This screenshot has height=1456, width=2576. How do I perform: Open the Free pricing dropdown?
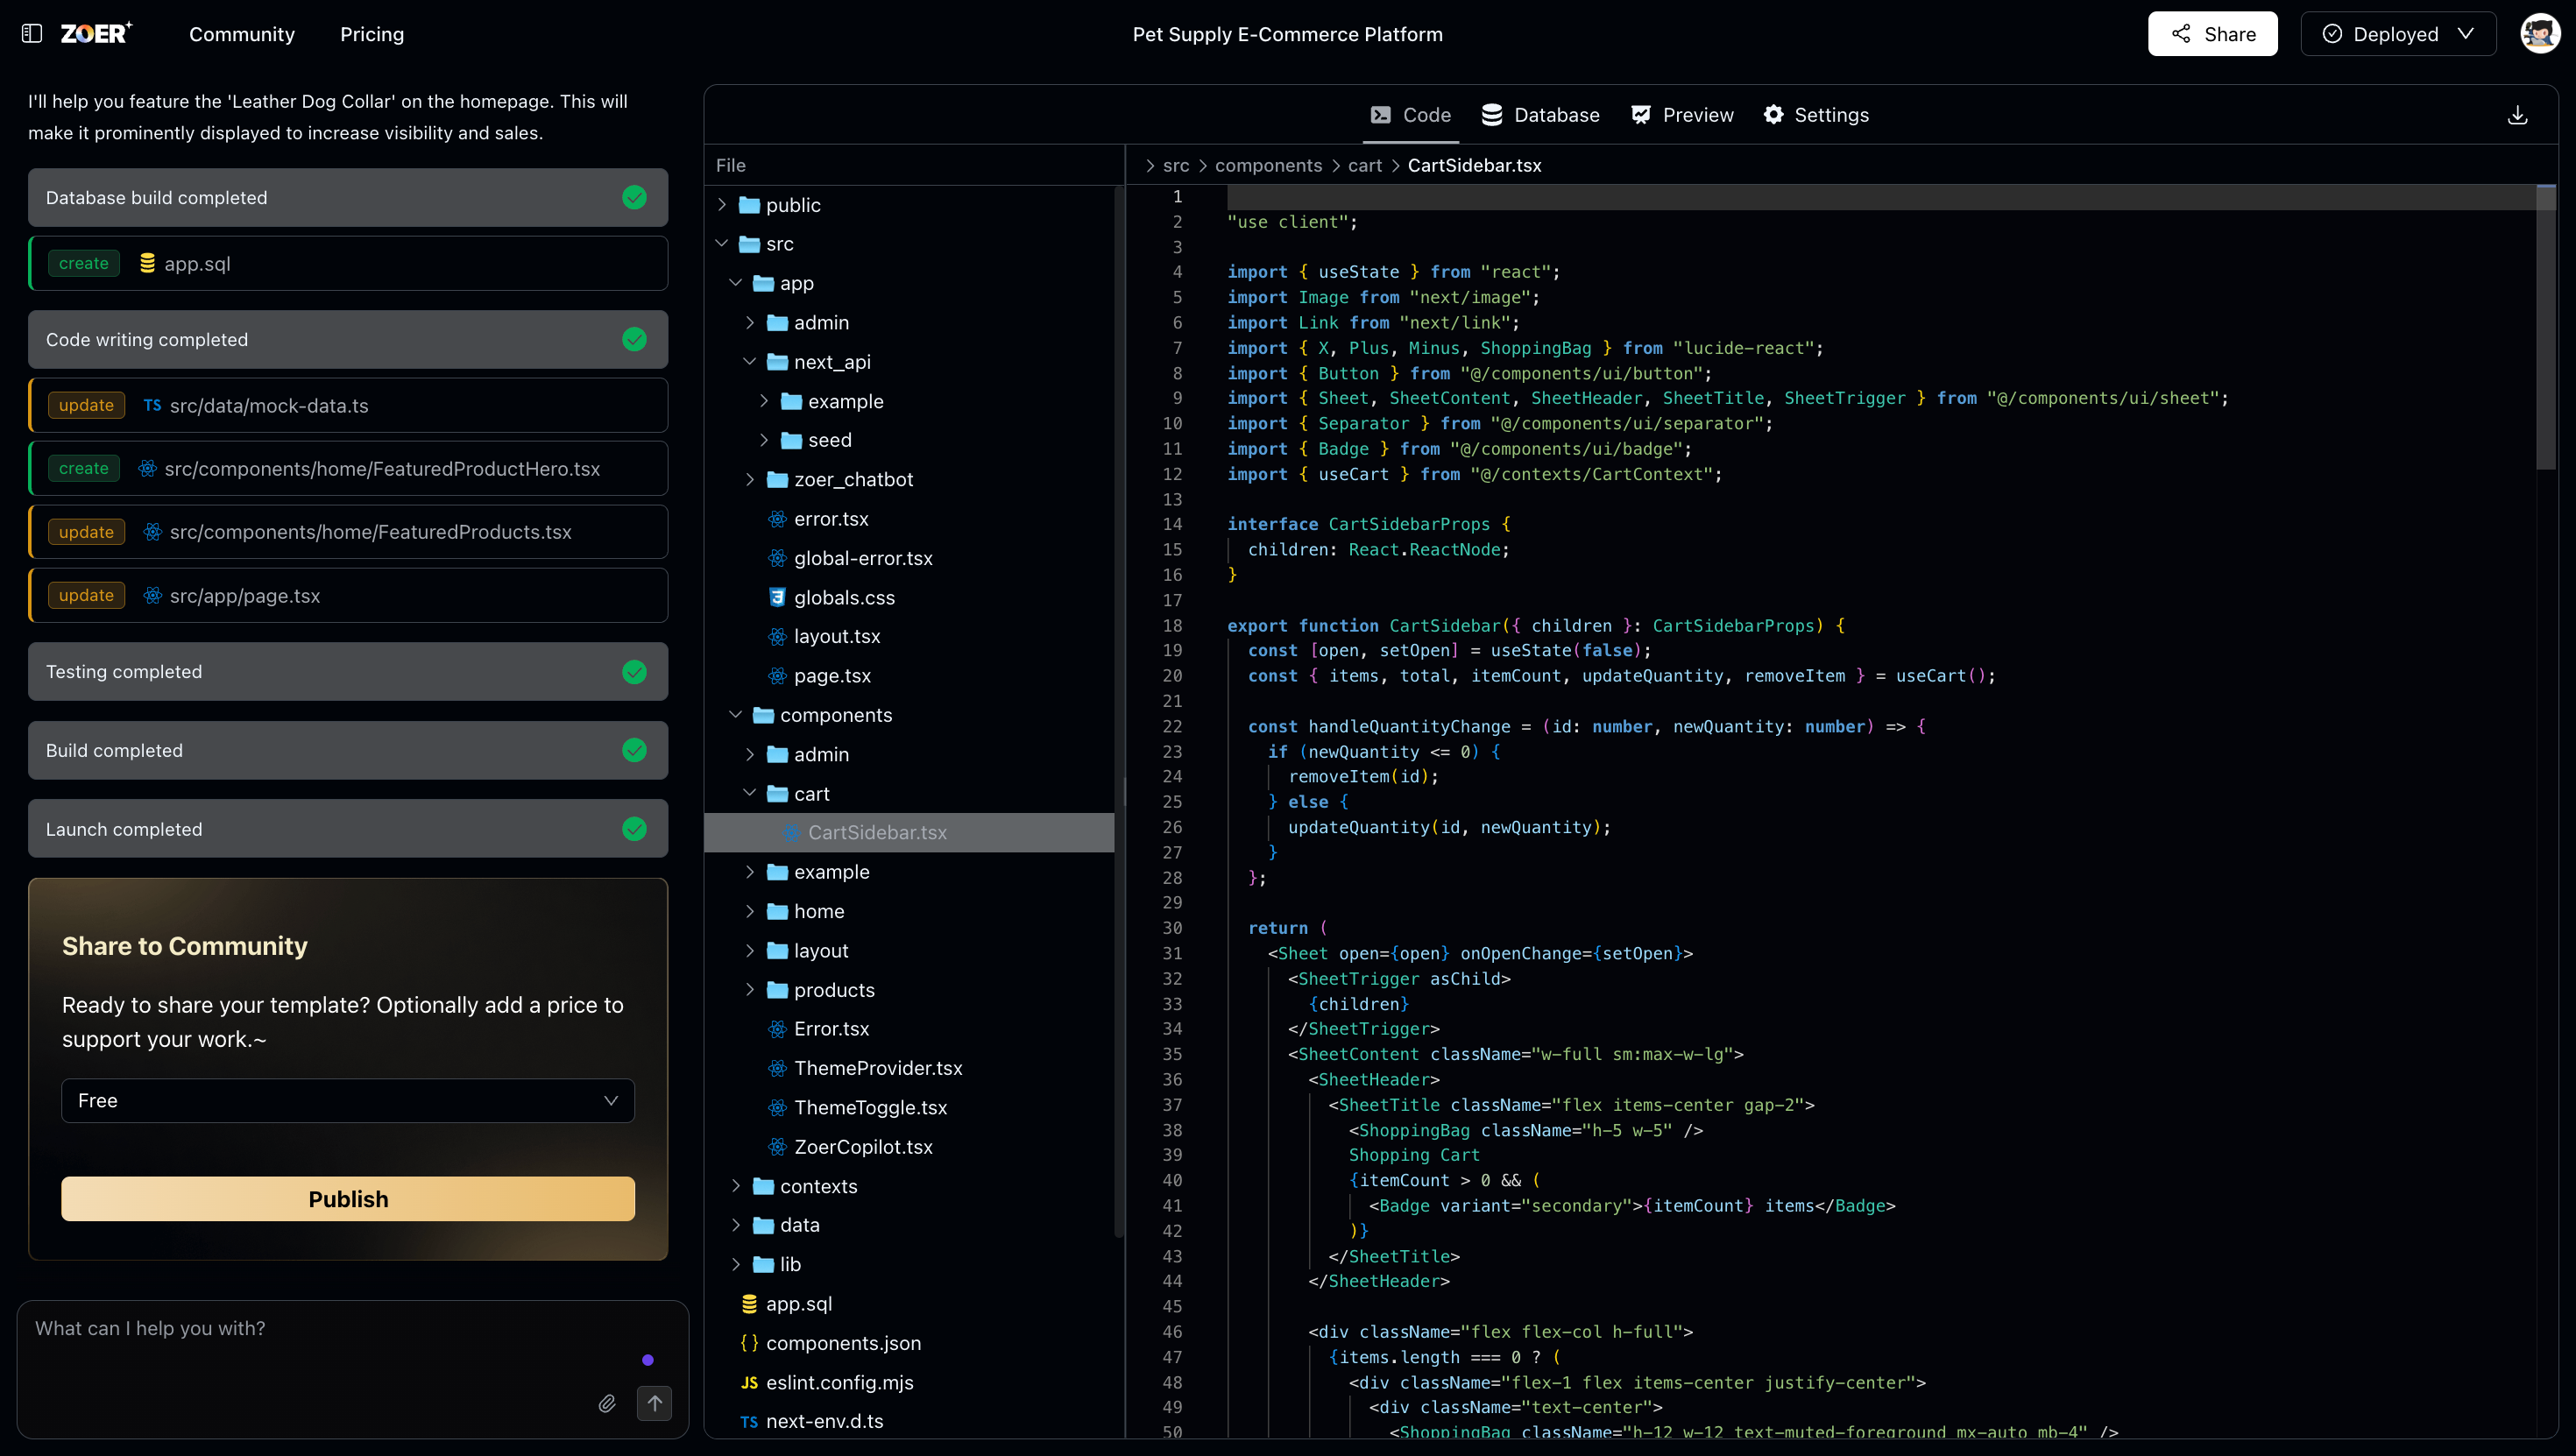coord(347,1100)
